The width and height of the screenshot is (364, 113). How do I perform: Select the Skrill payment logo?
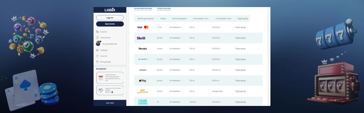(x=141, y=38)
